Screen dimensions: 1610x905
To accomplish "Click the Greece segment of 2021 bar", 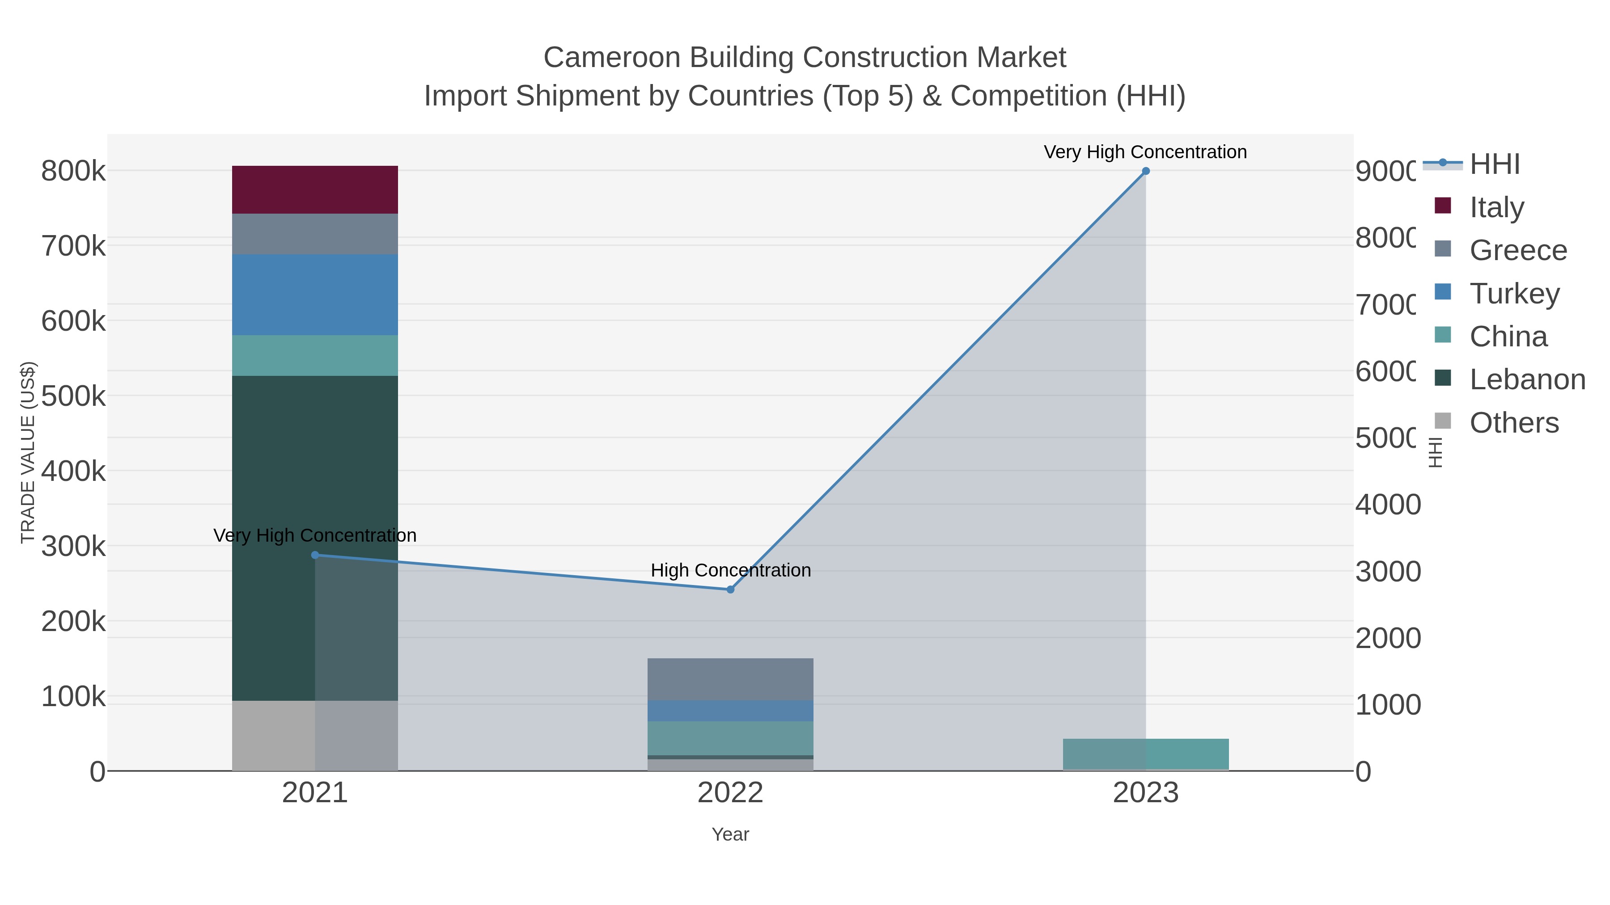I will [315, 234].
